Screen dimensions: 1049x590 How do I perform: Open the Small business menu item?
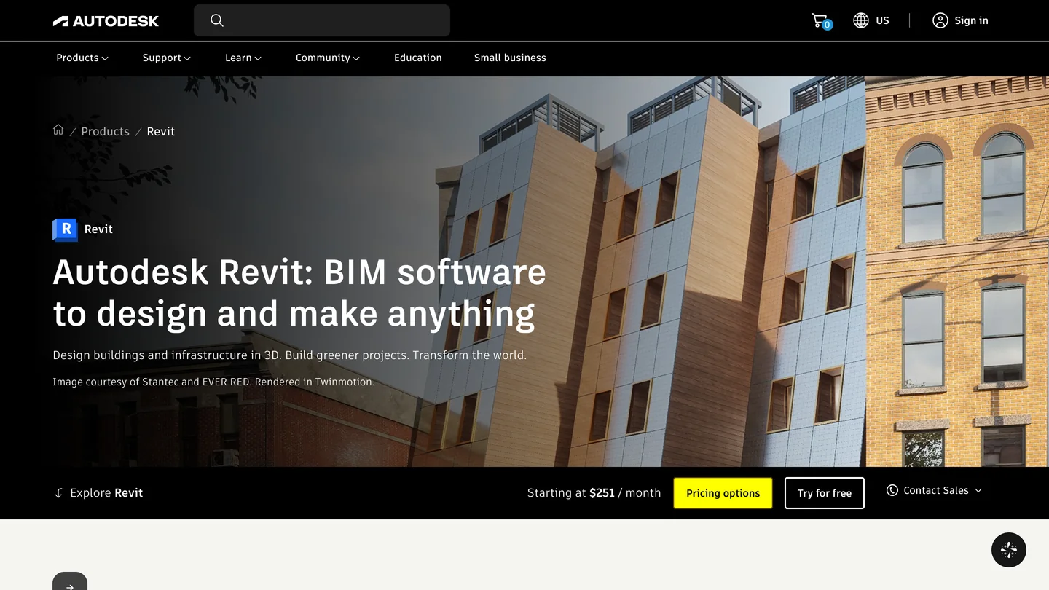coord(510,58)
